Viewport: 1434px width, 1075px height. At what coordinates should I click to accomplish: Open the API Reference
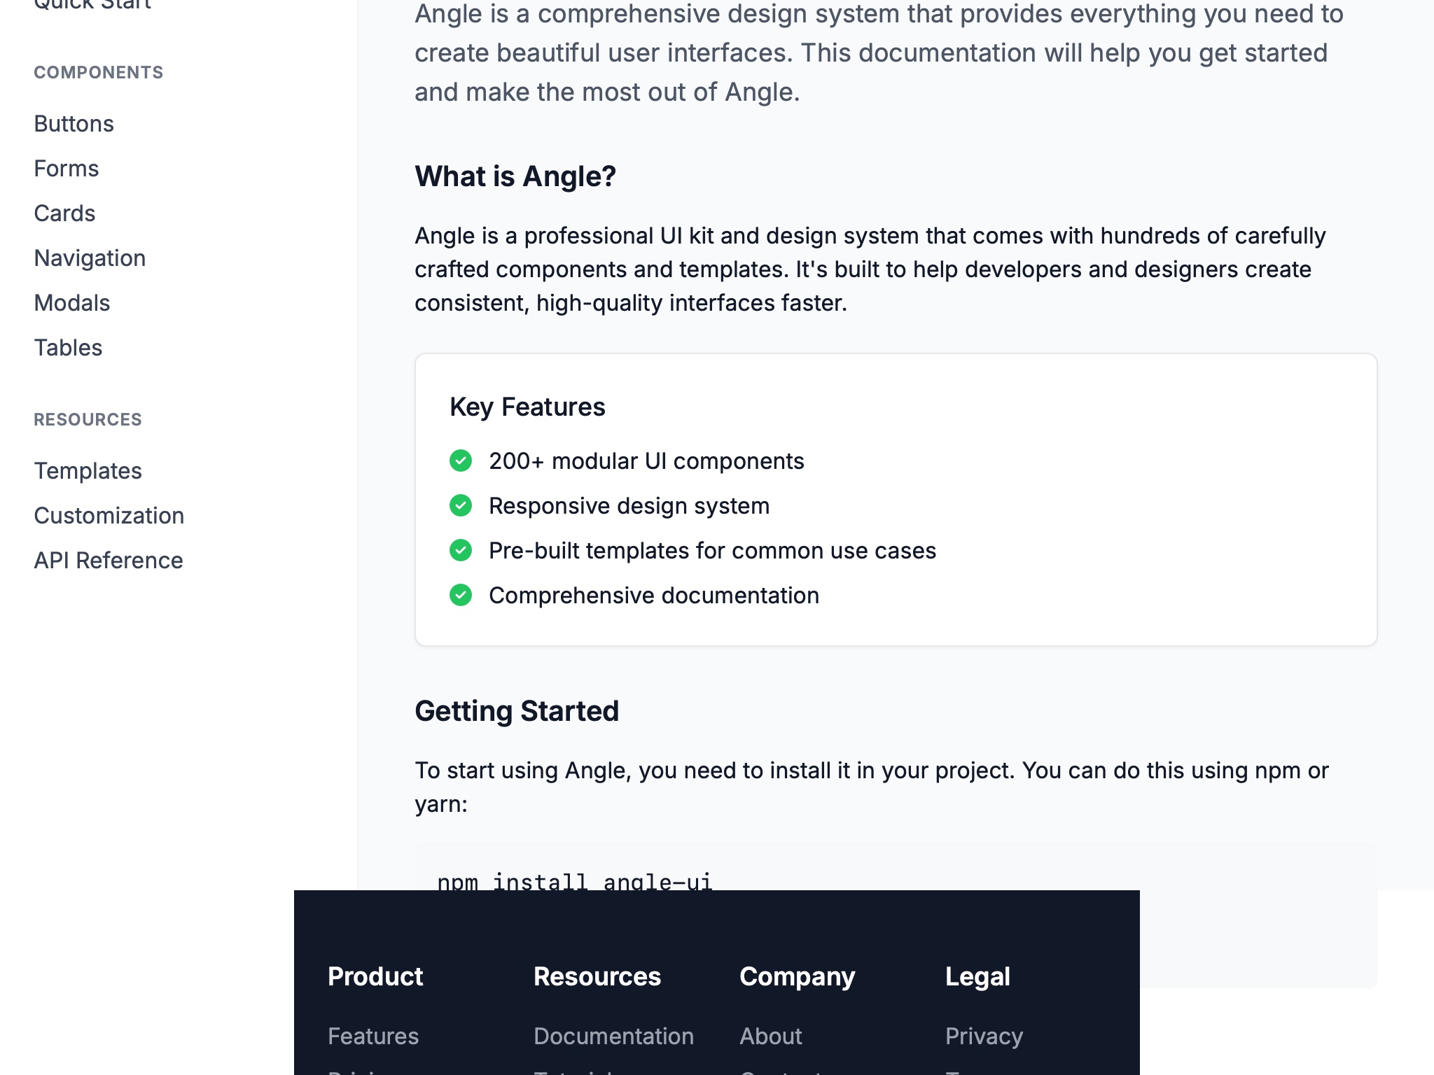point(108,560)
